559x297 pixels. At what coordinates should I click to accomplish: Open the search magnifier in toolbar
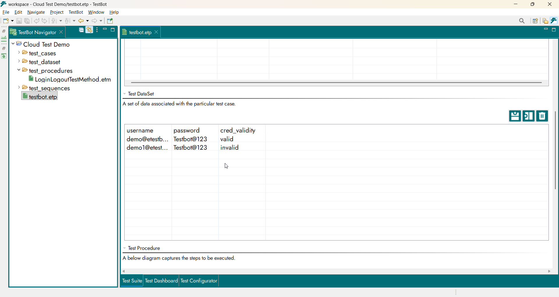(522, 21)
